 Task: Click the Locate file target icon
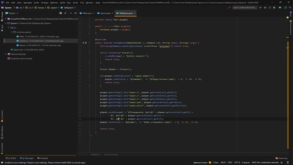[60, 13]
